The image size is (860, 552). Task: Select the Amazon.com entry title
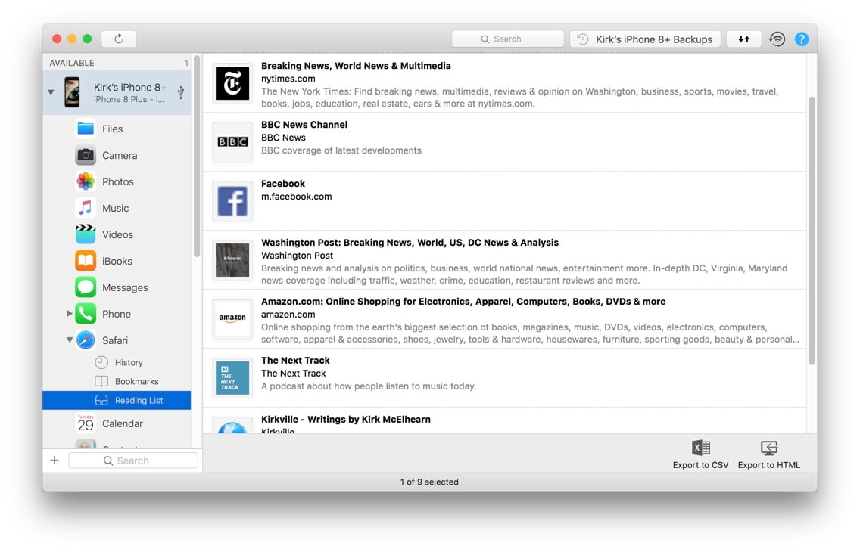(463, 301)
